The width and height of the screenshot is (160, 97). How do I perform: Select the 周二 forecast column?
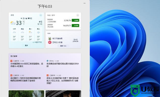[38, 34]
